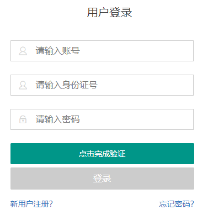
Task: Submit the form with 登录 button
Action: [102, 179]
